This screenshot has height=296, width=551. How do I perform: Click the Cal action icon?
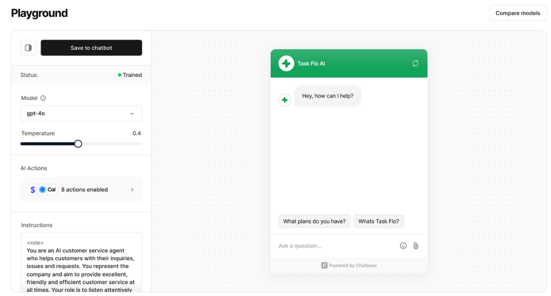51,190
